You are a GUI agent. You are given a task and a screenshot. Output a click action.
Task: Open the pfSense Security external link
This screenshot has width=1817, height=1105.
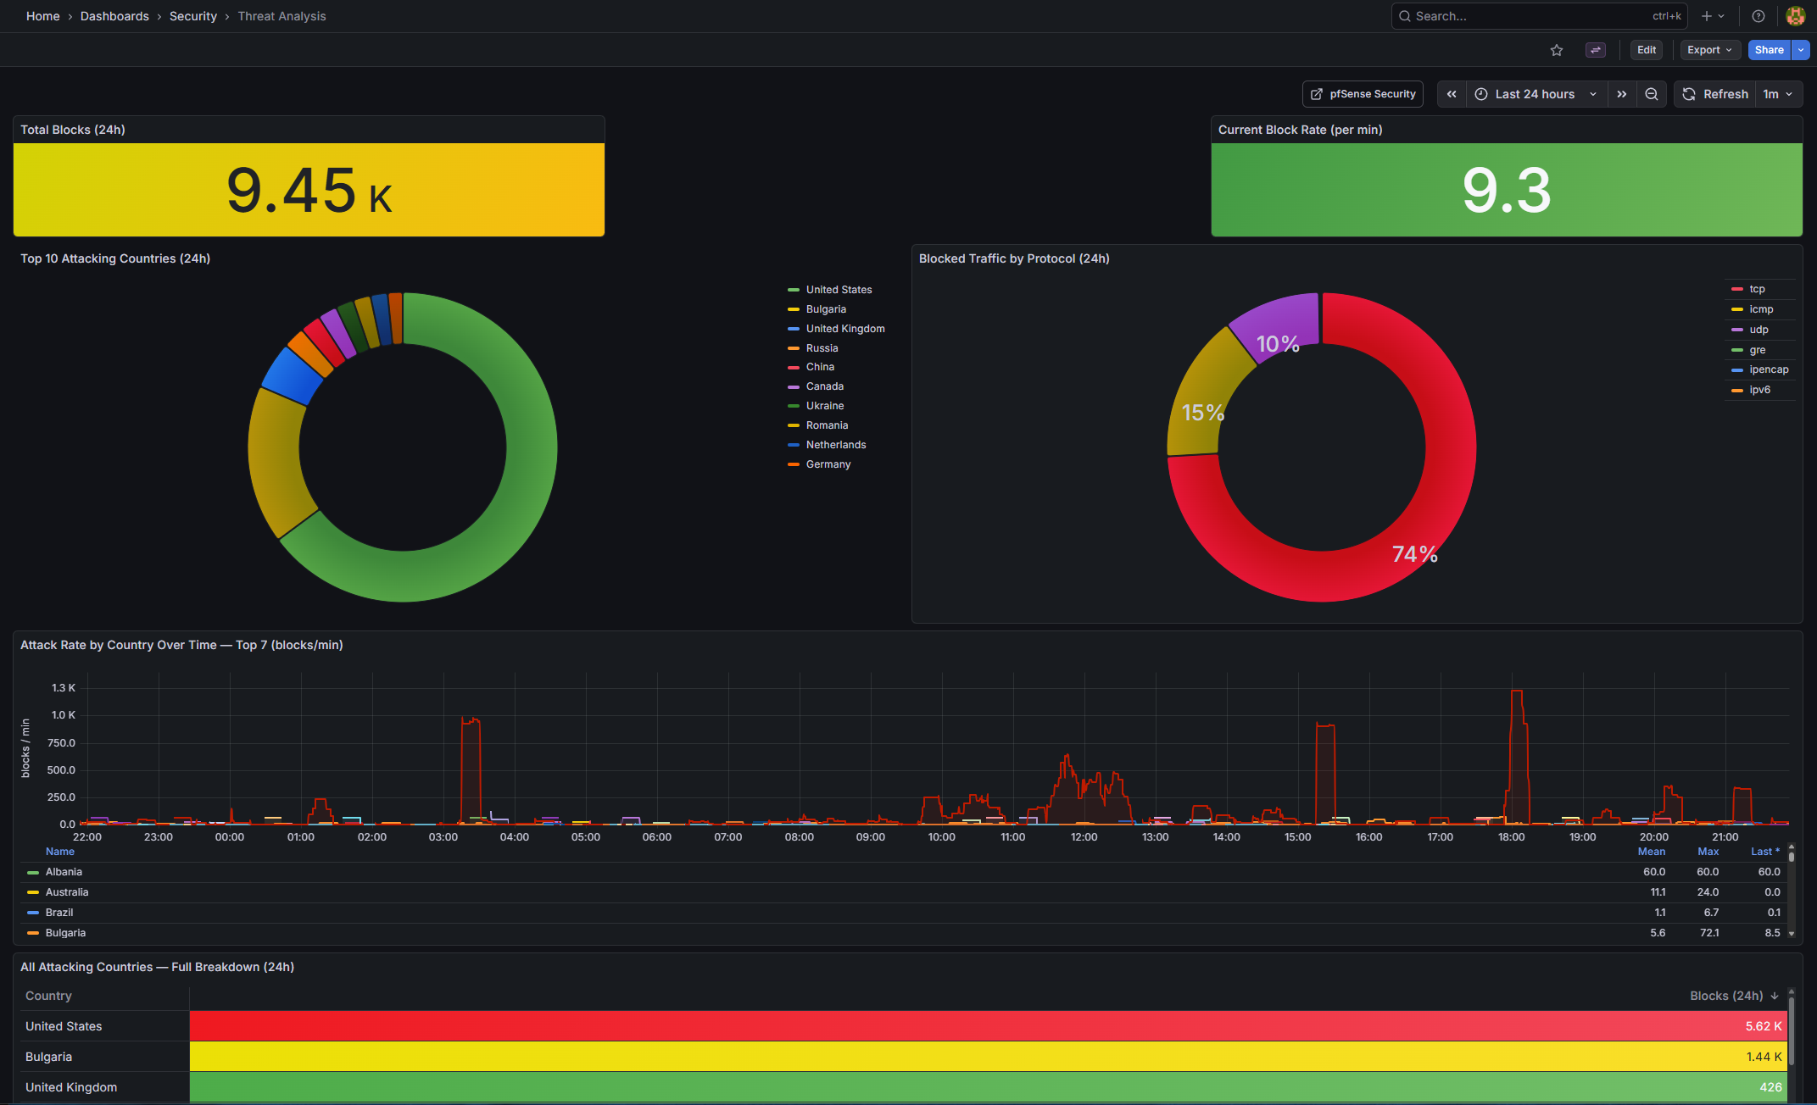1363,94
